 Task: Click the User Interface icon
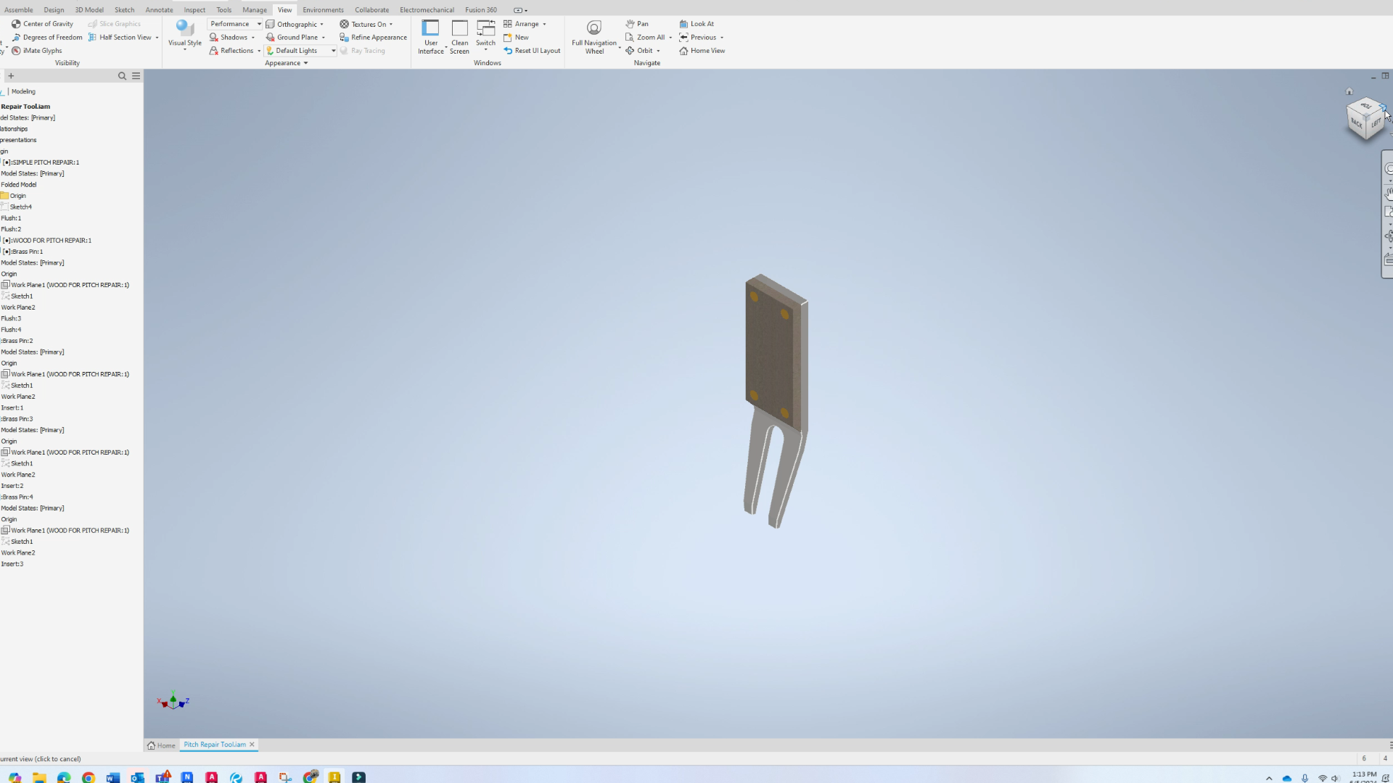coord(430,28)
